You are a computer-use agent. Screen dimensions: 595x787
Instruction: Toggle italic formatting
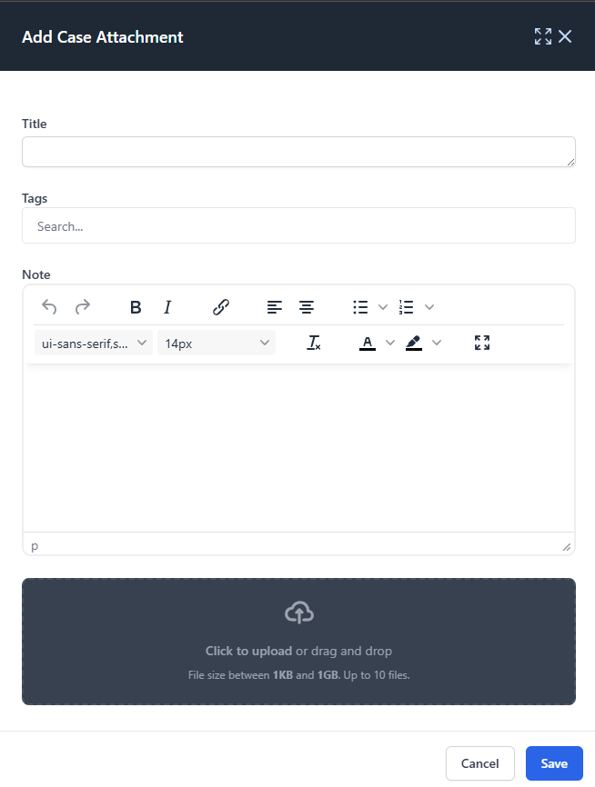point(167,306)
